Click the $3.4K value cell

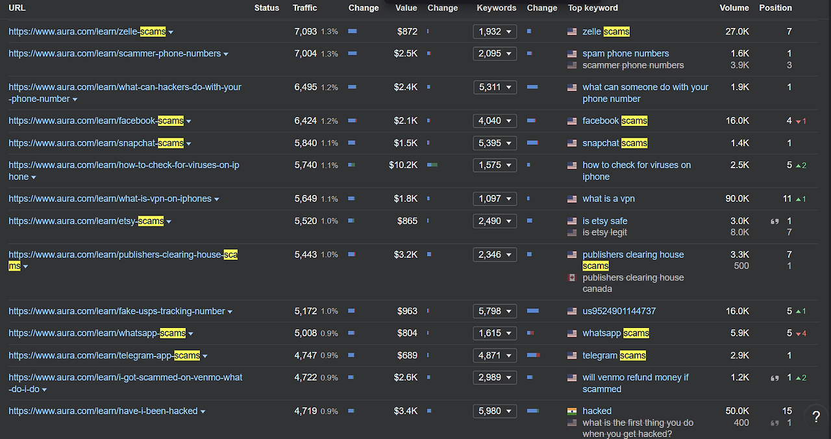point(406,410)
